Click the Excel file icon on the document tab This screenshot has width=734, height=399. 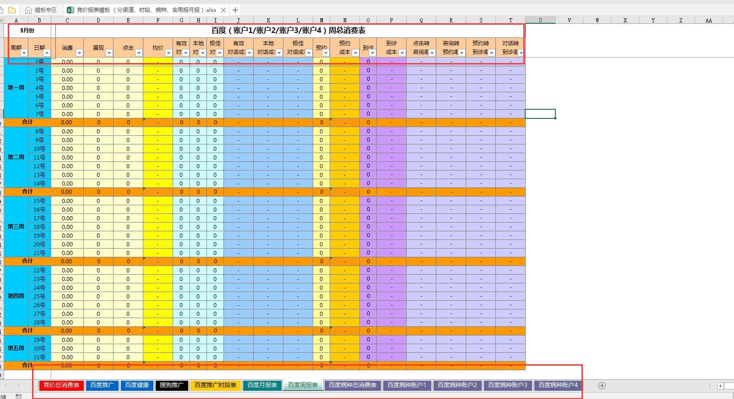tap(71, 10)
